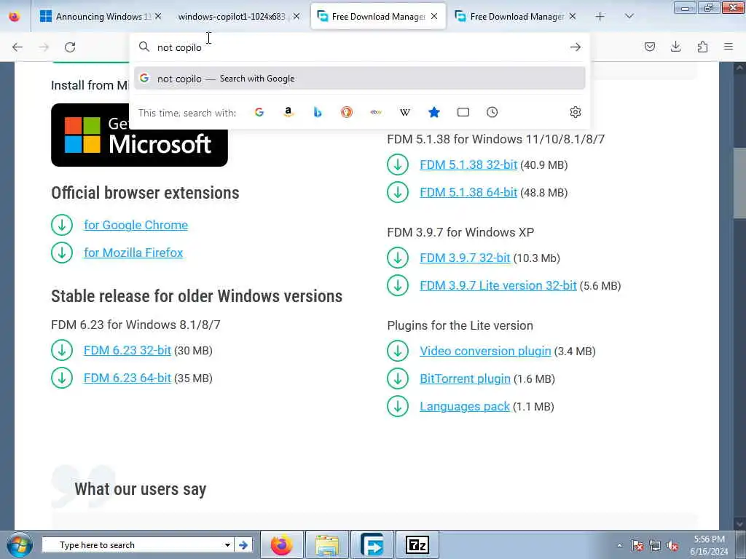The width and height of the screenshot is (746, 559).
Task: Open the network tray icon
Action: coord(655,546)
